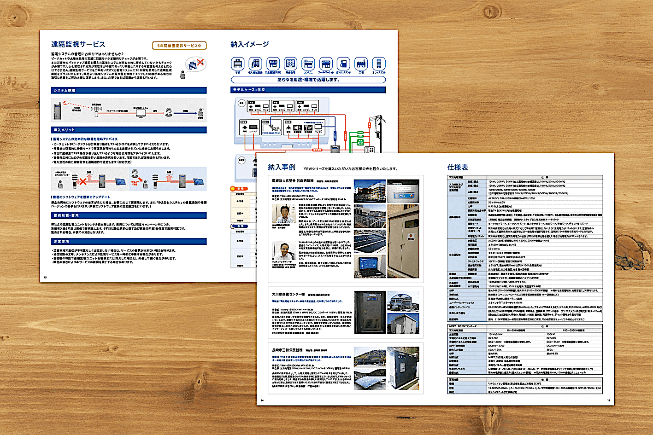The image size is (653, 435).
Task: Click the 長崎市三和公民館様 case heading
Action: click(287, 350)
